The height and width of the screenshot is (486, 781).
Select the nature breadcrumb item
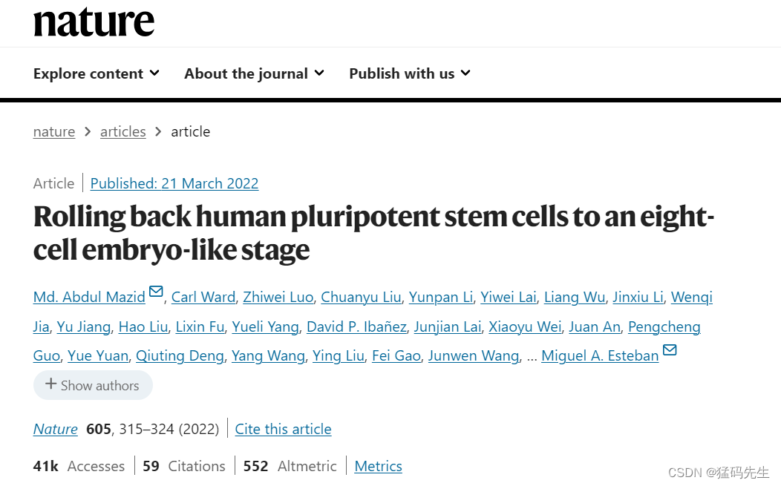(x=54, y=131)
